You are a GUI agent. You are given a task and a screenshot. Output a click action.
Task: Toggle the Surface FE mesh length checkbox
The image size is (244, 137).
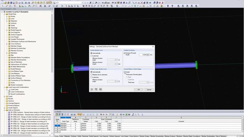(125, 53)
